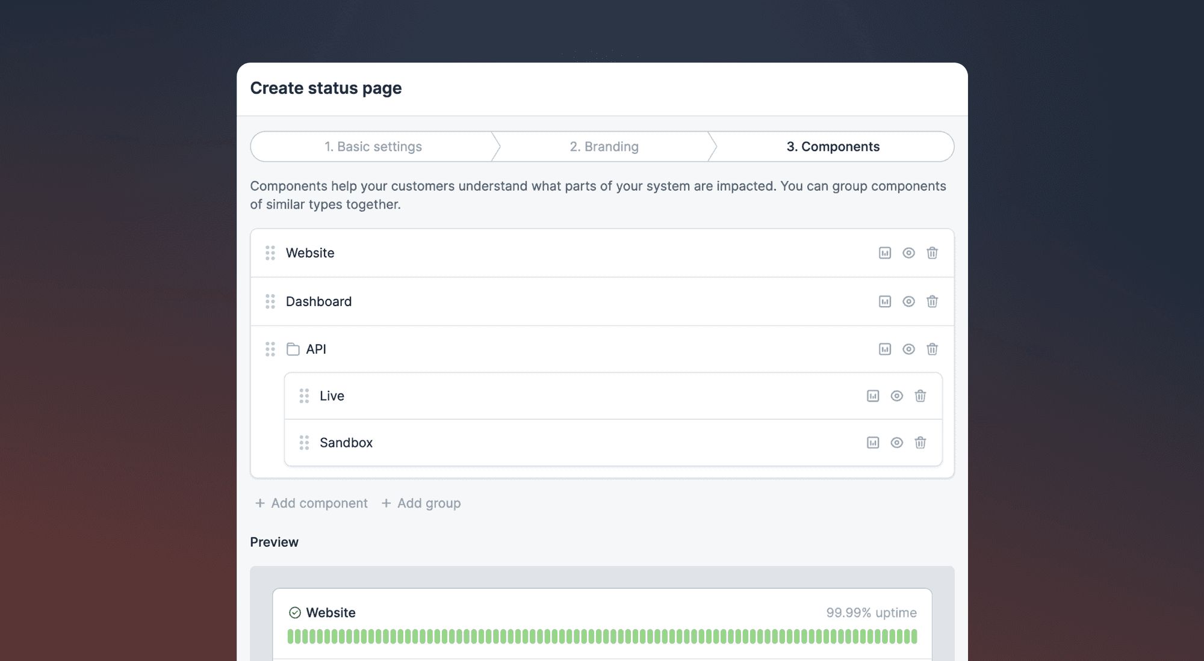Click the drag handle next to Website
The image size is (1204, 661).
click(270, 253)
